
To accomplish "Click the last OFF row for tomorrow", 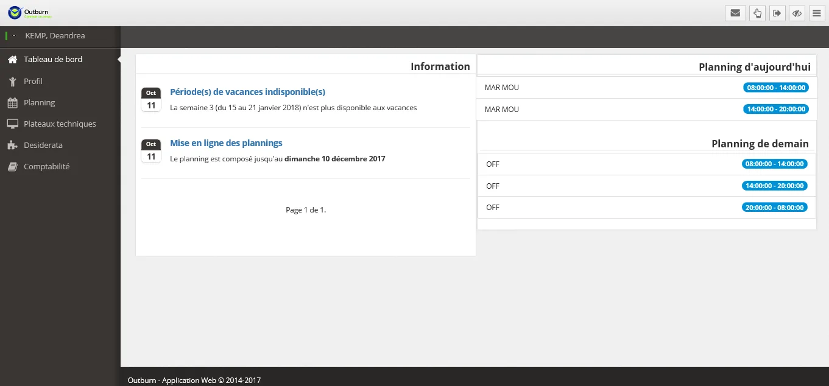I will [647, 208].
